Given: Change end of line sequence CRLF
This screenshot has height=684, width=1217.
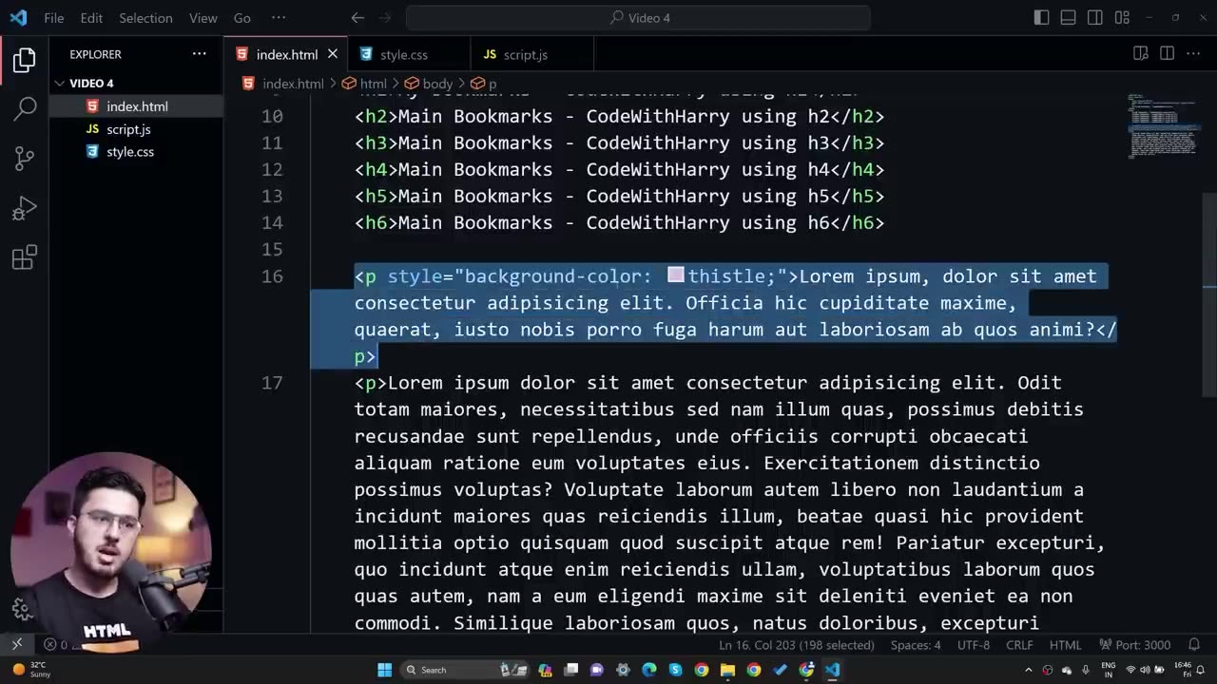Looking at the screenshot, I should pyautogui.click(x=1019, y=644).
